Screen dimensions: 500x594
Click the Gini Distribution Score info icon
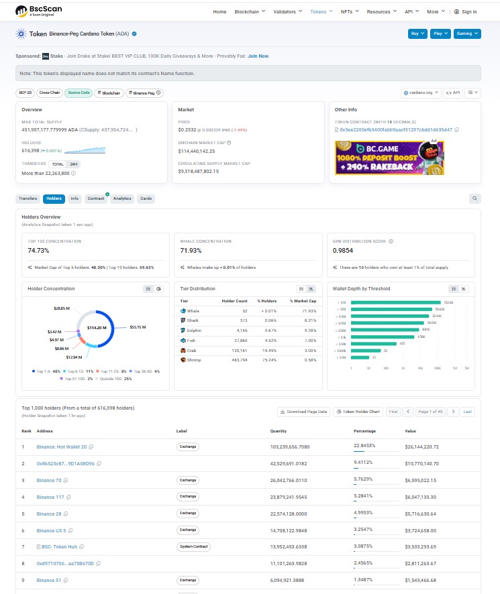coord(391,241)
